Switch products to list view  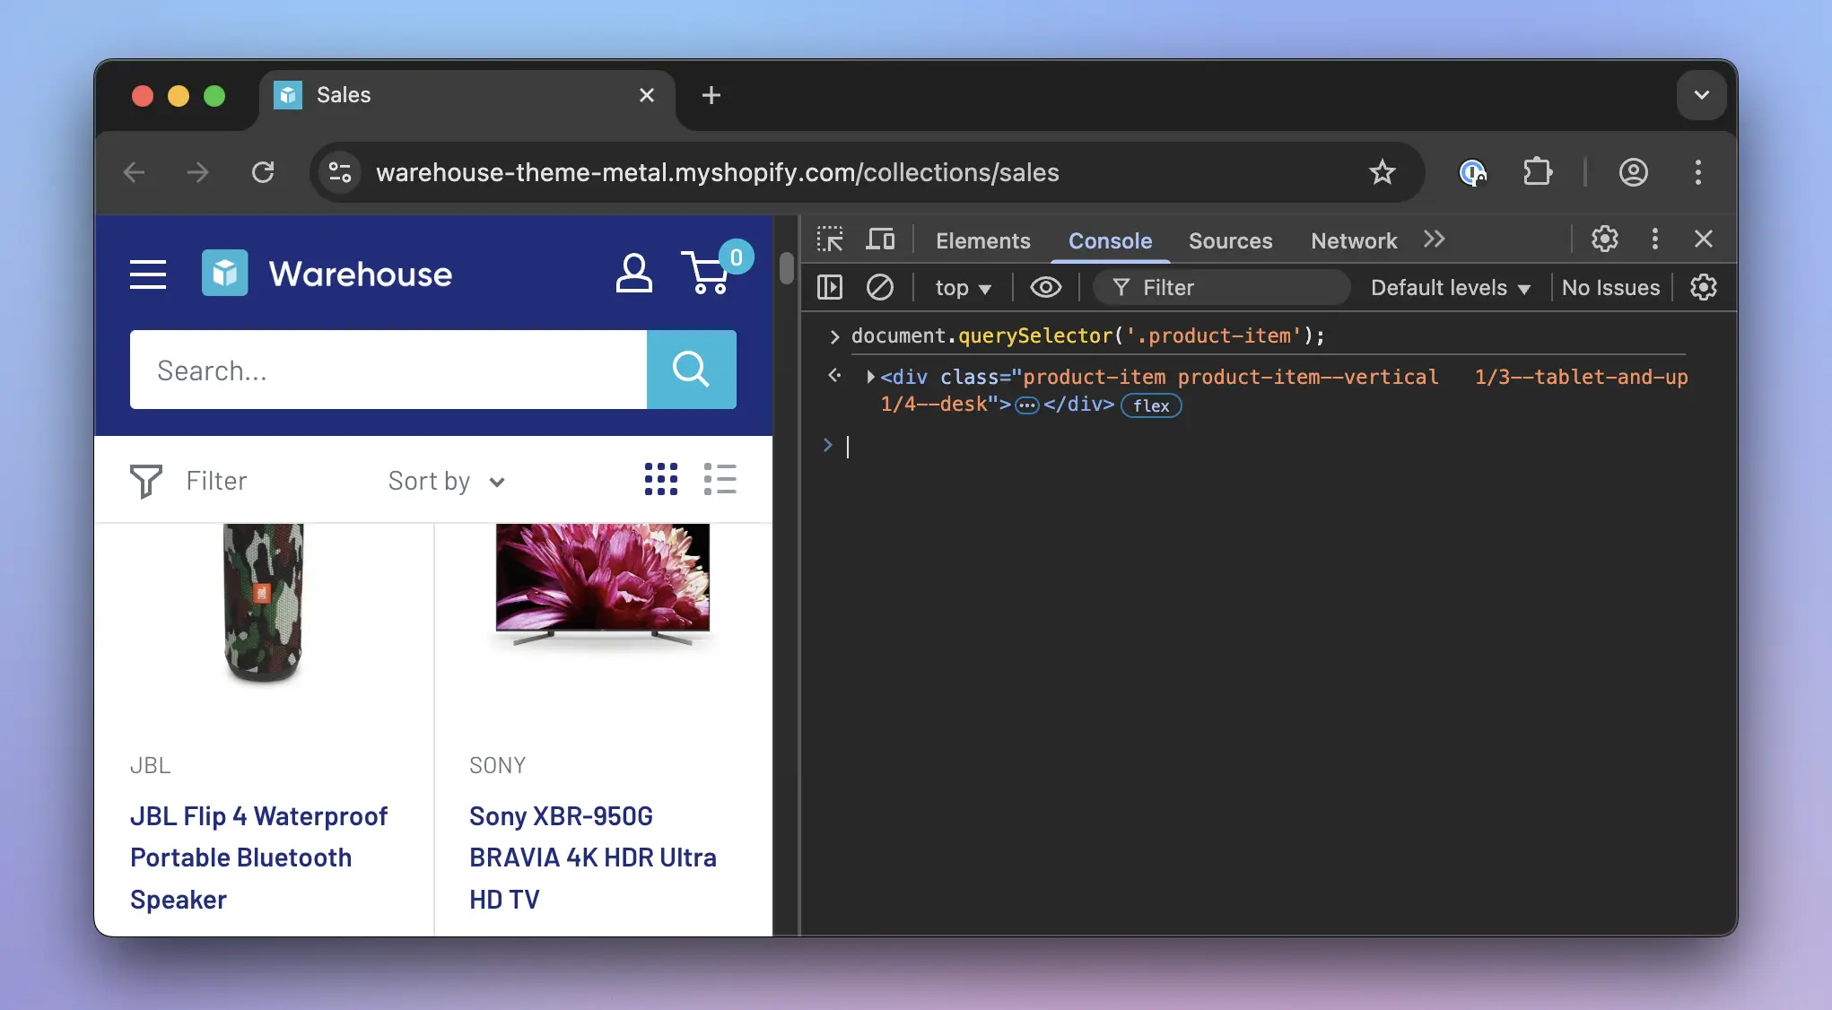720,480
